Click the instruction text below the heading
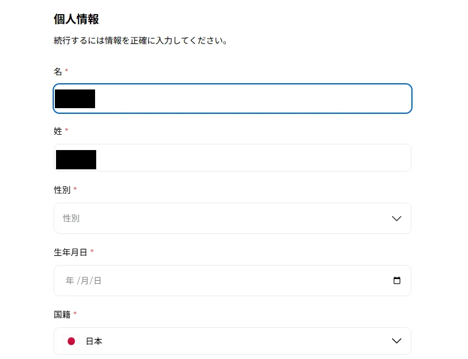The image size is (468, 359). click(140, 40)
